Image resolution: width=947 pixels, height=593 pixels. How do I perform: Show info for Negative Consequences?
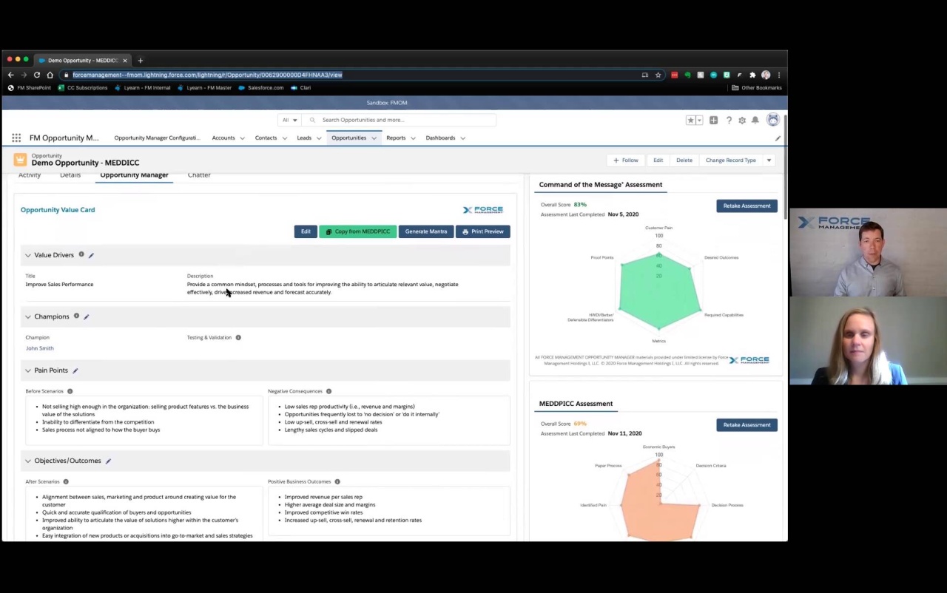[328, 391]
